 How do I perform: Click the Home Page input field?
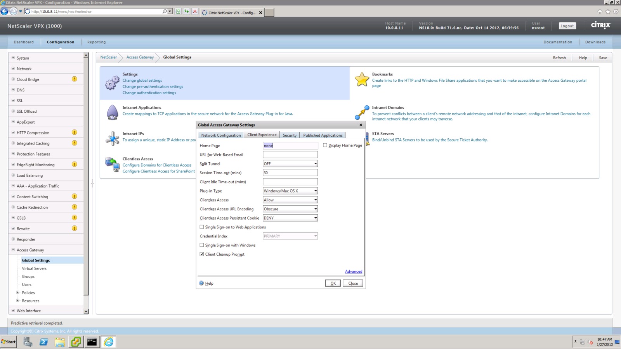click(x=290, y=145)
